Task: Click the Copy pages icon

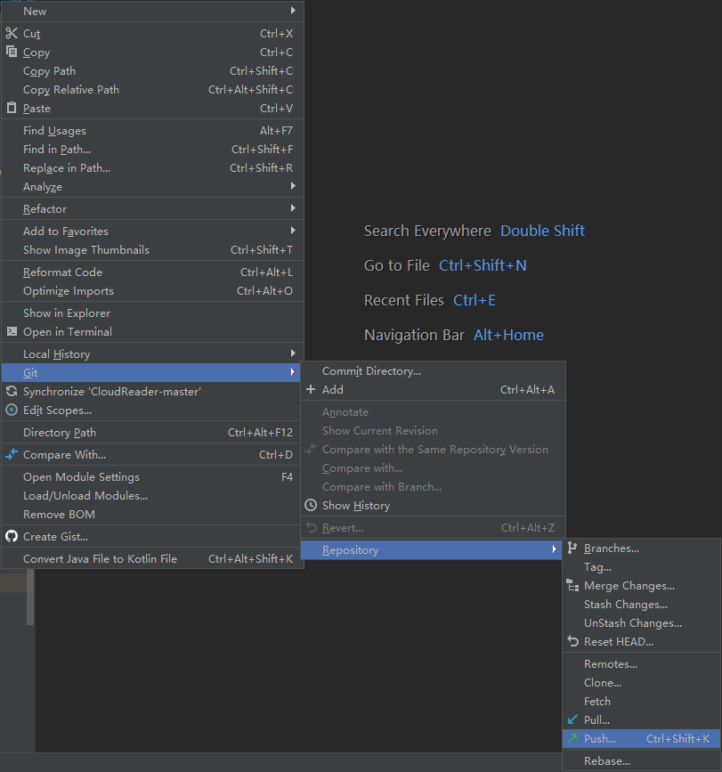Action: 12,52
